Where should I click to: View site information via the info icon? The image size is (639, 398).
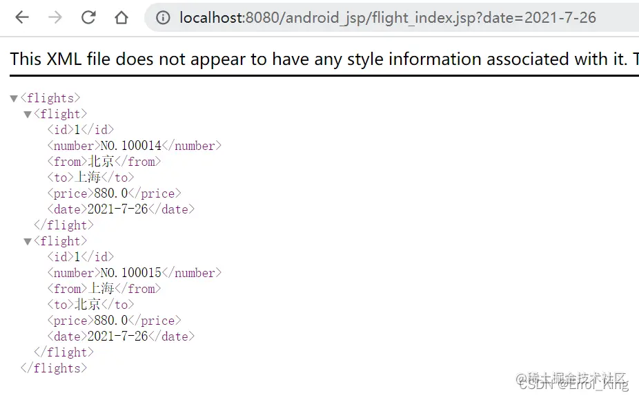(x=163, y=17)
